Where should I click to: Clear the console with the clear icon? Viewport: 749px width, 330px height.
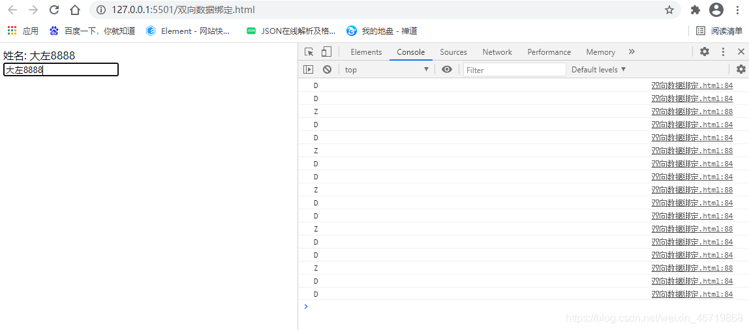pos(327,70)
